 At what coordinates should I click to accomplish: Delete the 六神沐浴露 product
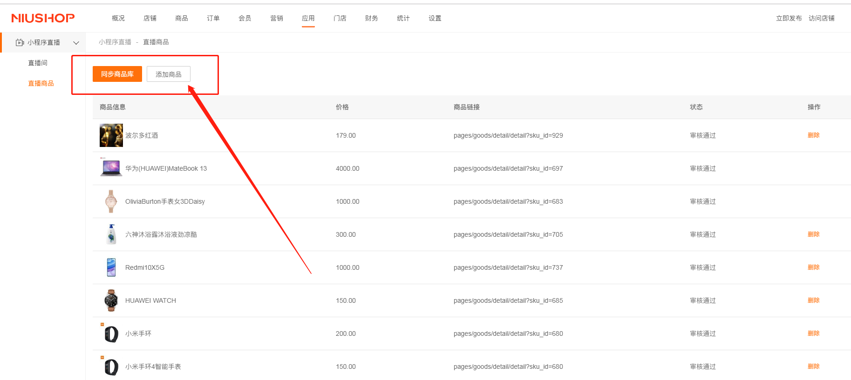click(x=814, y=234)
